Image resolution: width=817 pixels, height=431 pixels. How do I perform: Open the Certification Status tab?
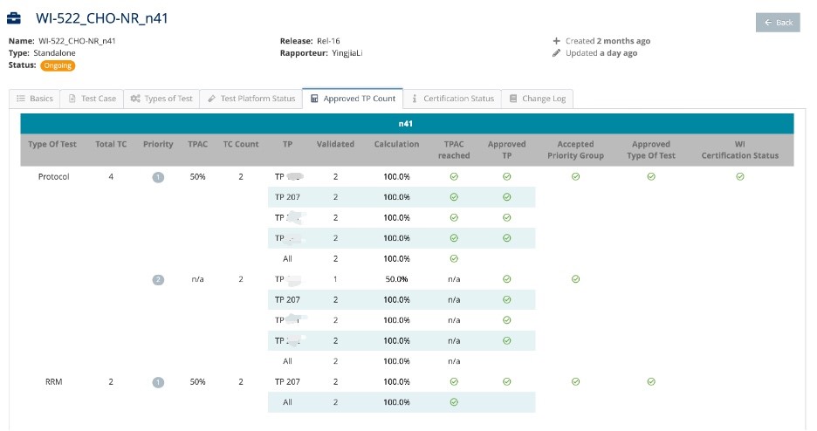453,99
